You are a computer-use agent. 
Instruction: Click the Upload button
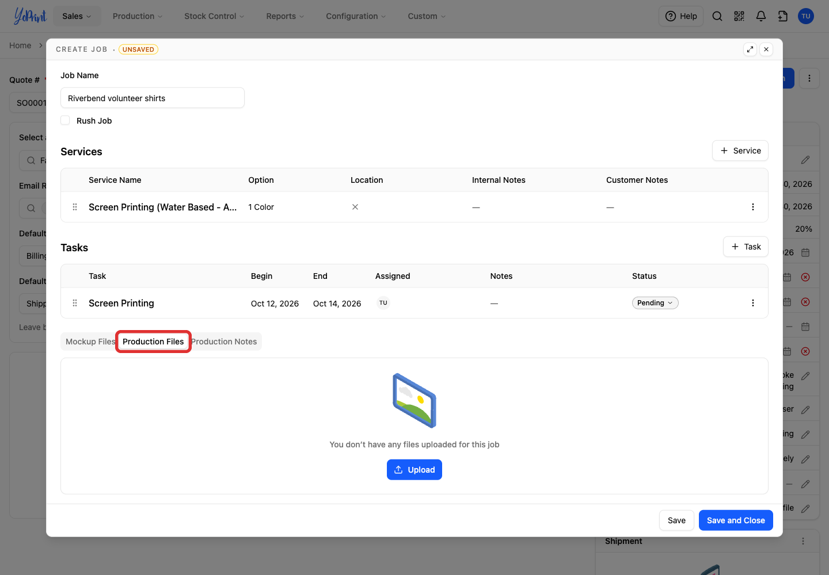414,470
